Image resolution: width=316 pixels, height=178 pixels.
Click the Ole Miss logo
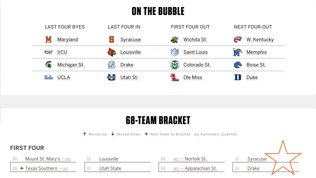(175, 77)
